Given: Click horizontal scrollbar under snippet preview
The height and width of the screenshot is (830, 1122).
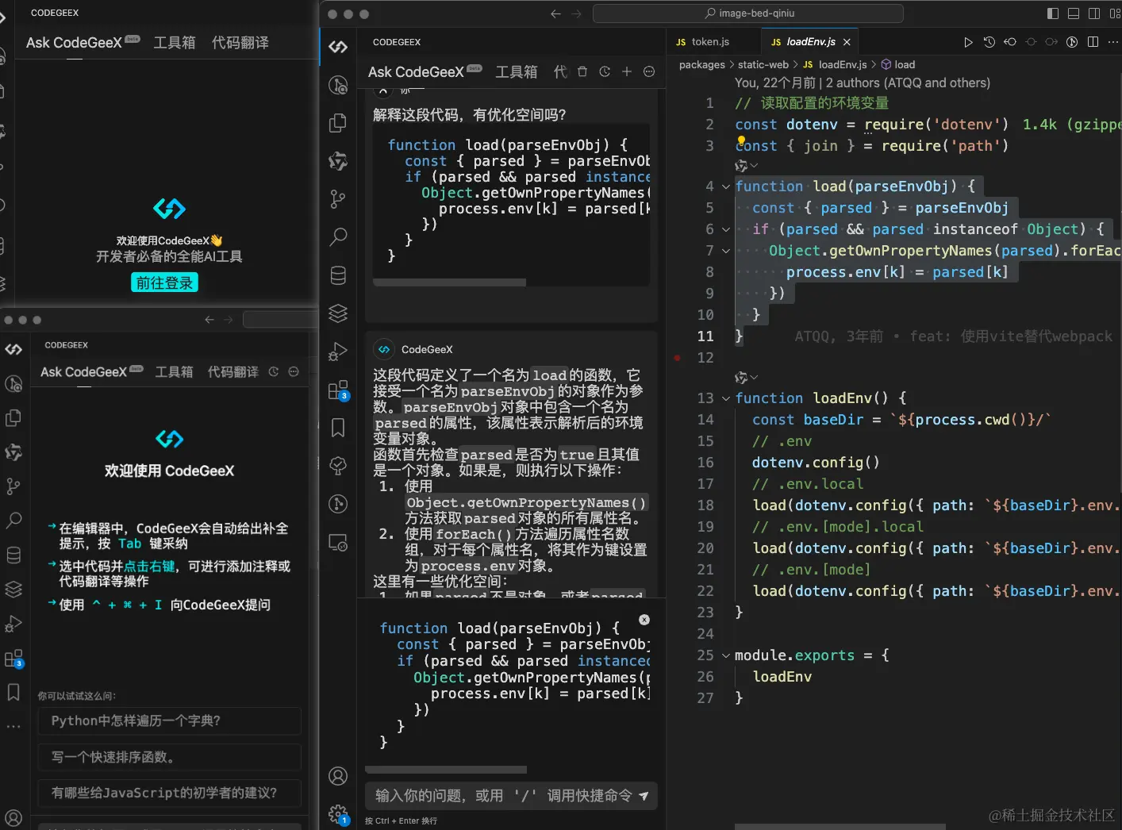Looking at the screenshot, I should pyautogui.click(x=446, y=770).
